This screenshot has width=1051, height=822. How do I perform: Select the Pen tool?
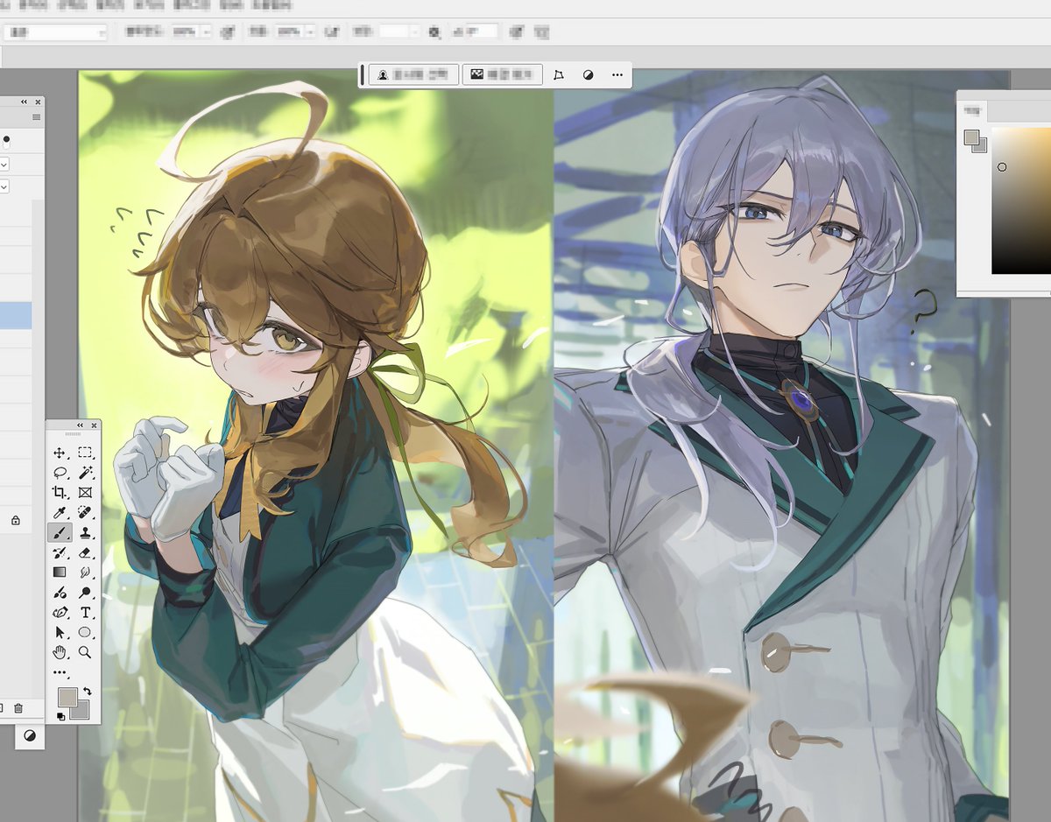(x=60, y=613)
